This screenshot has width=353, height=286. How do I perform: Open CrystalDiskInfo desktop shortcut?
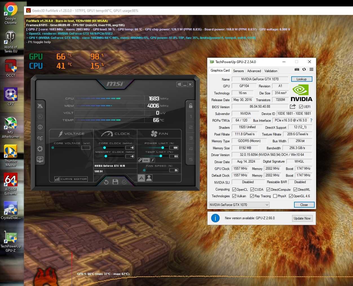coord(11,210)
